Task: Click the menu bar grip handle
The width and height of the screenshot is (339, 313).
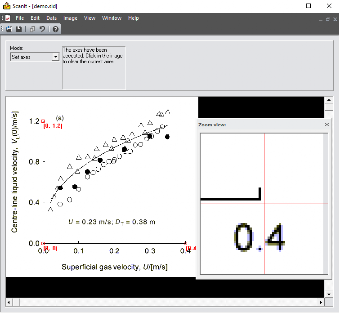Action: (x=2, y=18)
